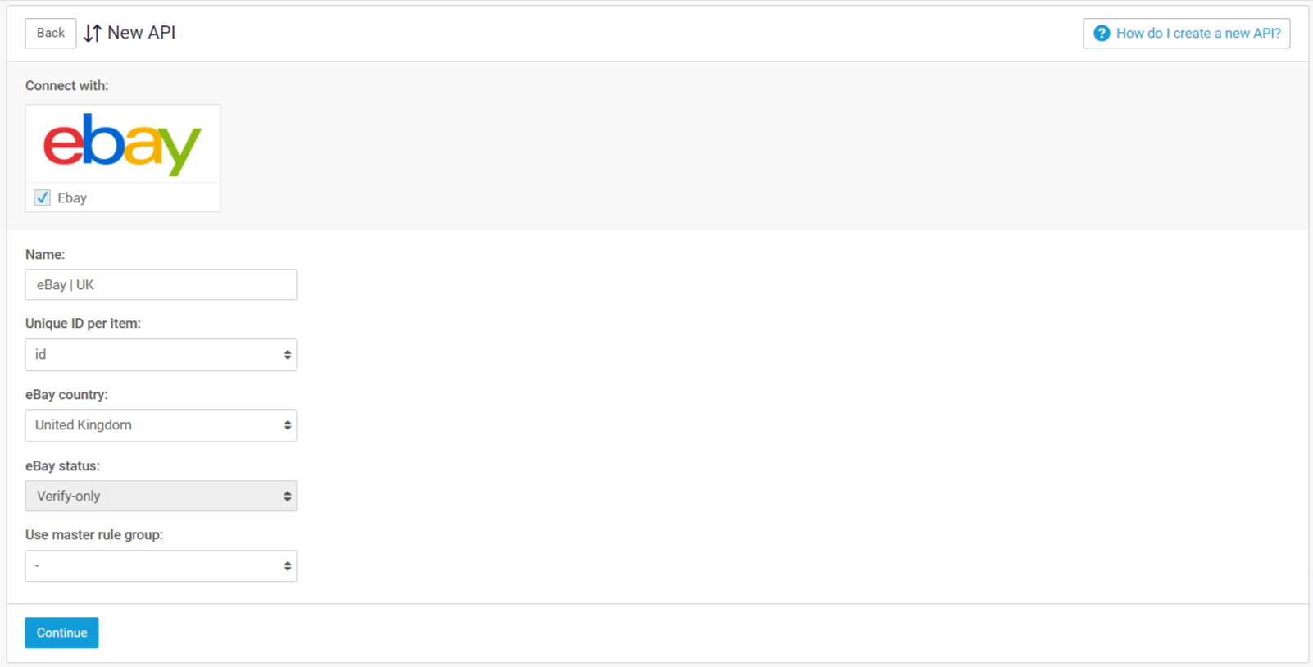Select the Ebay connector card

click(122, 158)
